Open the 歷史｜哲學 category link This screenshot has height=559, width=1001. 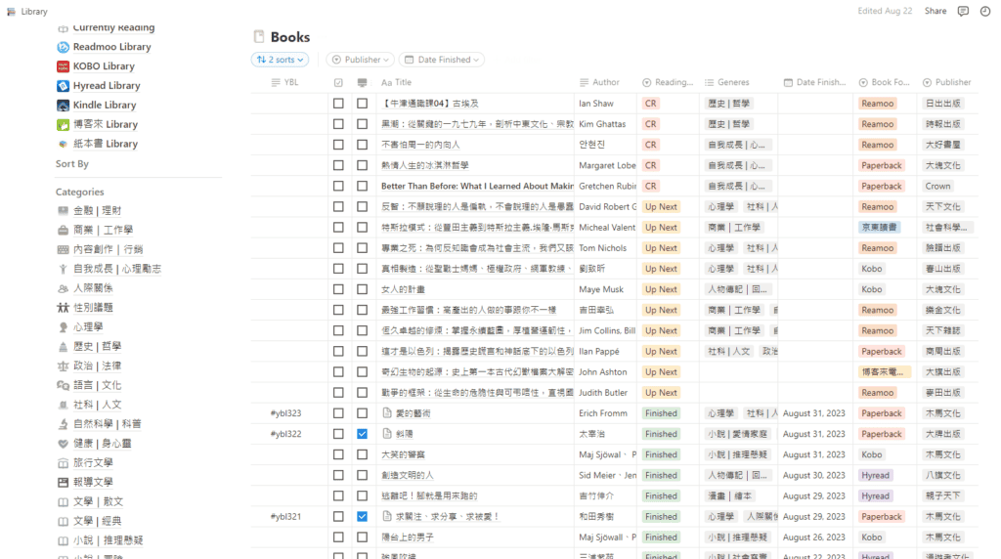[x=97, y=347]
